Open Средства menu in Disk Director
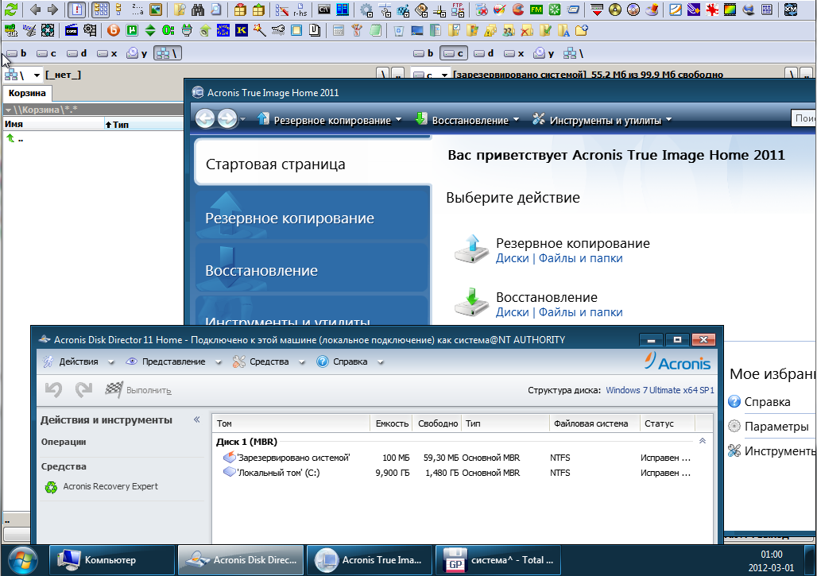817x576 pixels. coord(269,361)
